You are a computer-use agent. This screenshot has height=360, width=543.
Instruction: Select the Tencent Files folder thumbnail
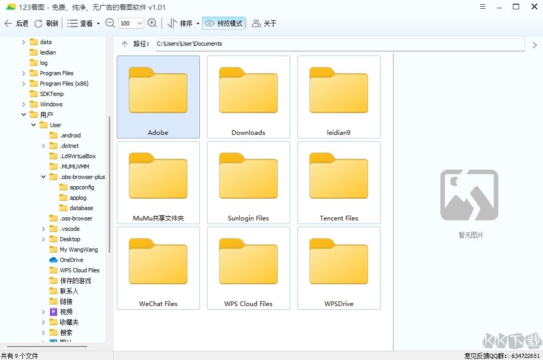coord(339,183)
